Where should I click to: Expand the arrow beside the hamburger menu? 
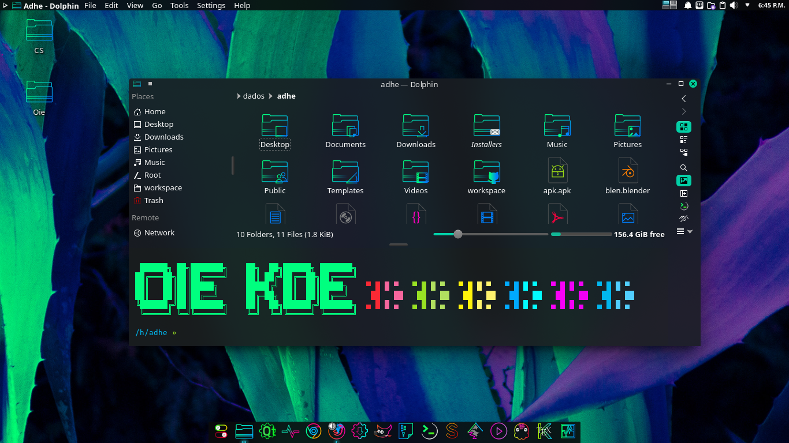pos(690,232)
